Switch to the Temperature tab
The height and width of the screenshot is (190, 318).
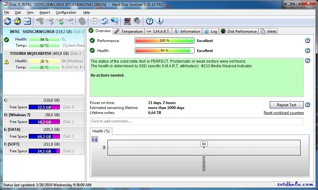click(x=128, y=31)
